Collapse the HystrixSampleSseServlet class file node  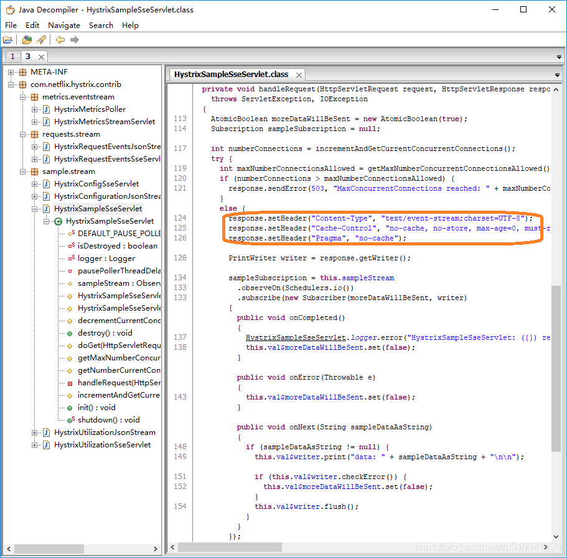(34, 209)
